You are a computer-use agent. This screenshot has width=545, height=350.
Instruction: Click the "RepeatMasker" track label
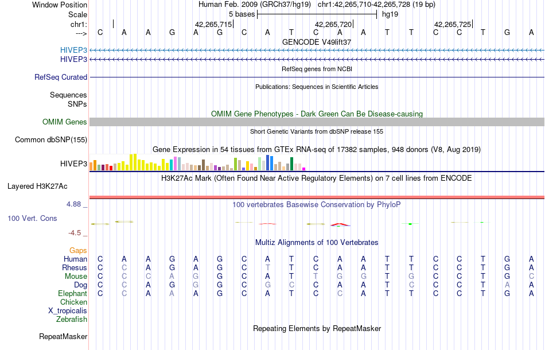click(x=63, y=336)
